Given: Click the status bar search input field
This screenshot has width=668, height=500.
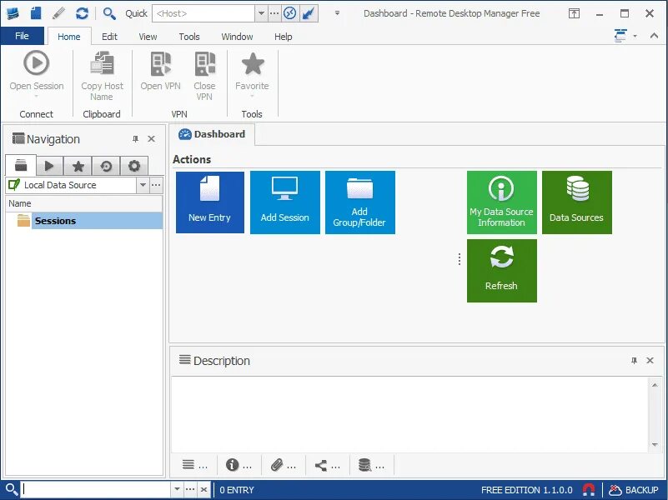Looking at the screenshot, I should point(96,489).
